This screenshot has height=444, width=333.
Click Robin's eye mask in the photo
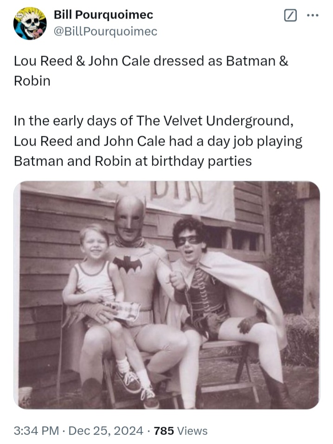click(189, 241)
